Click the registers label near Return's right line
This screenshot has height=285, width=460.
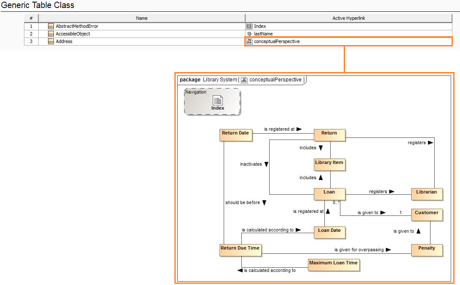tap(417, 142)
